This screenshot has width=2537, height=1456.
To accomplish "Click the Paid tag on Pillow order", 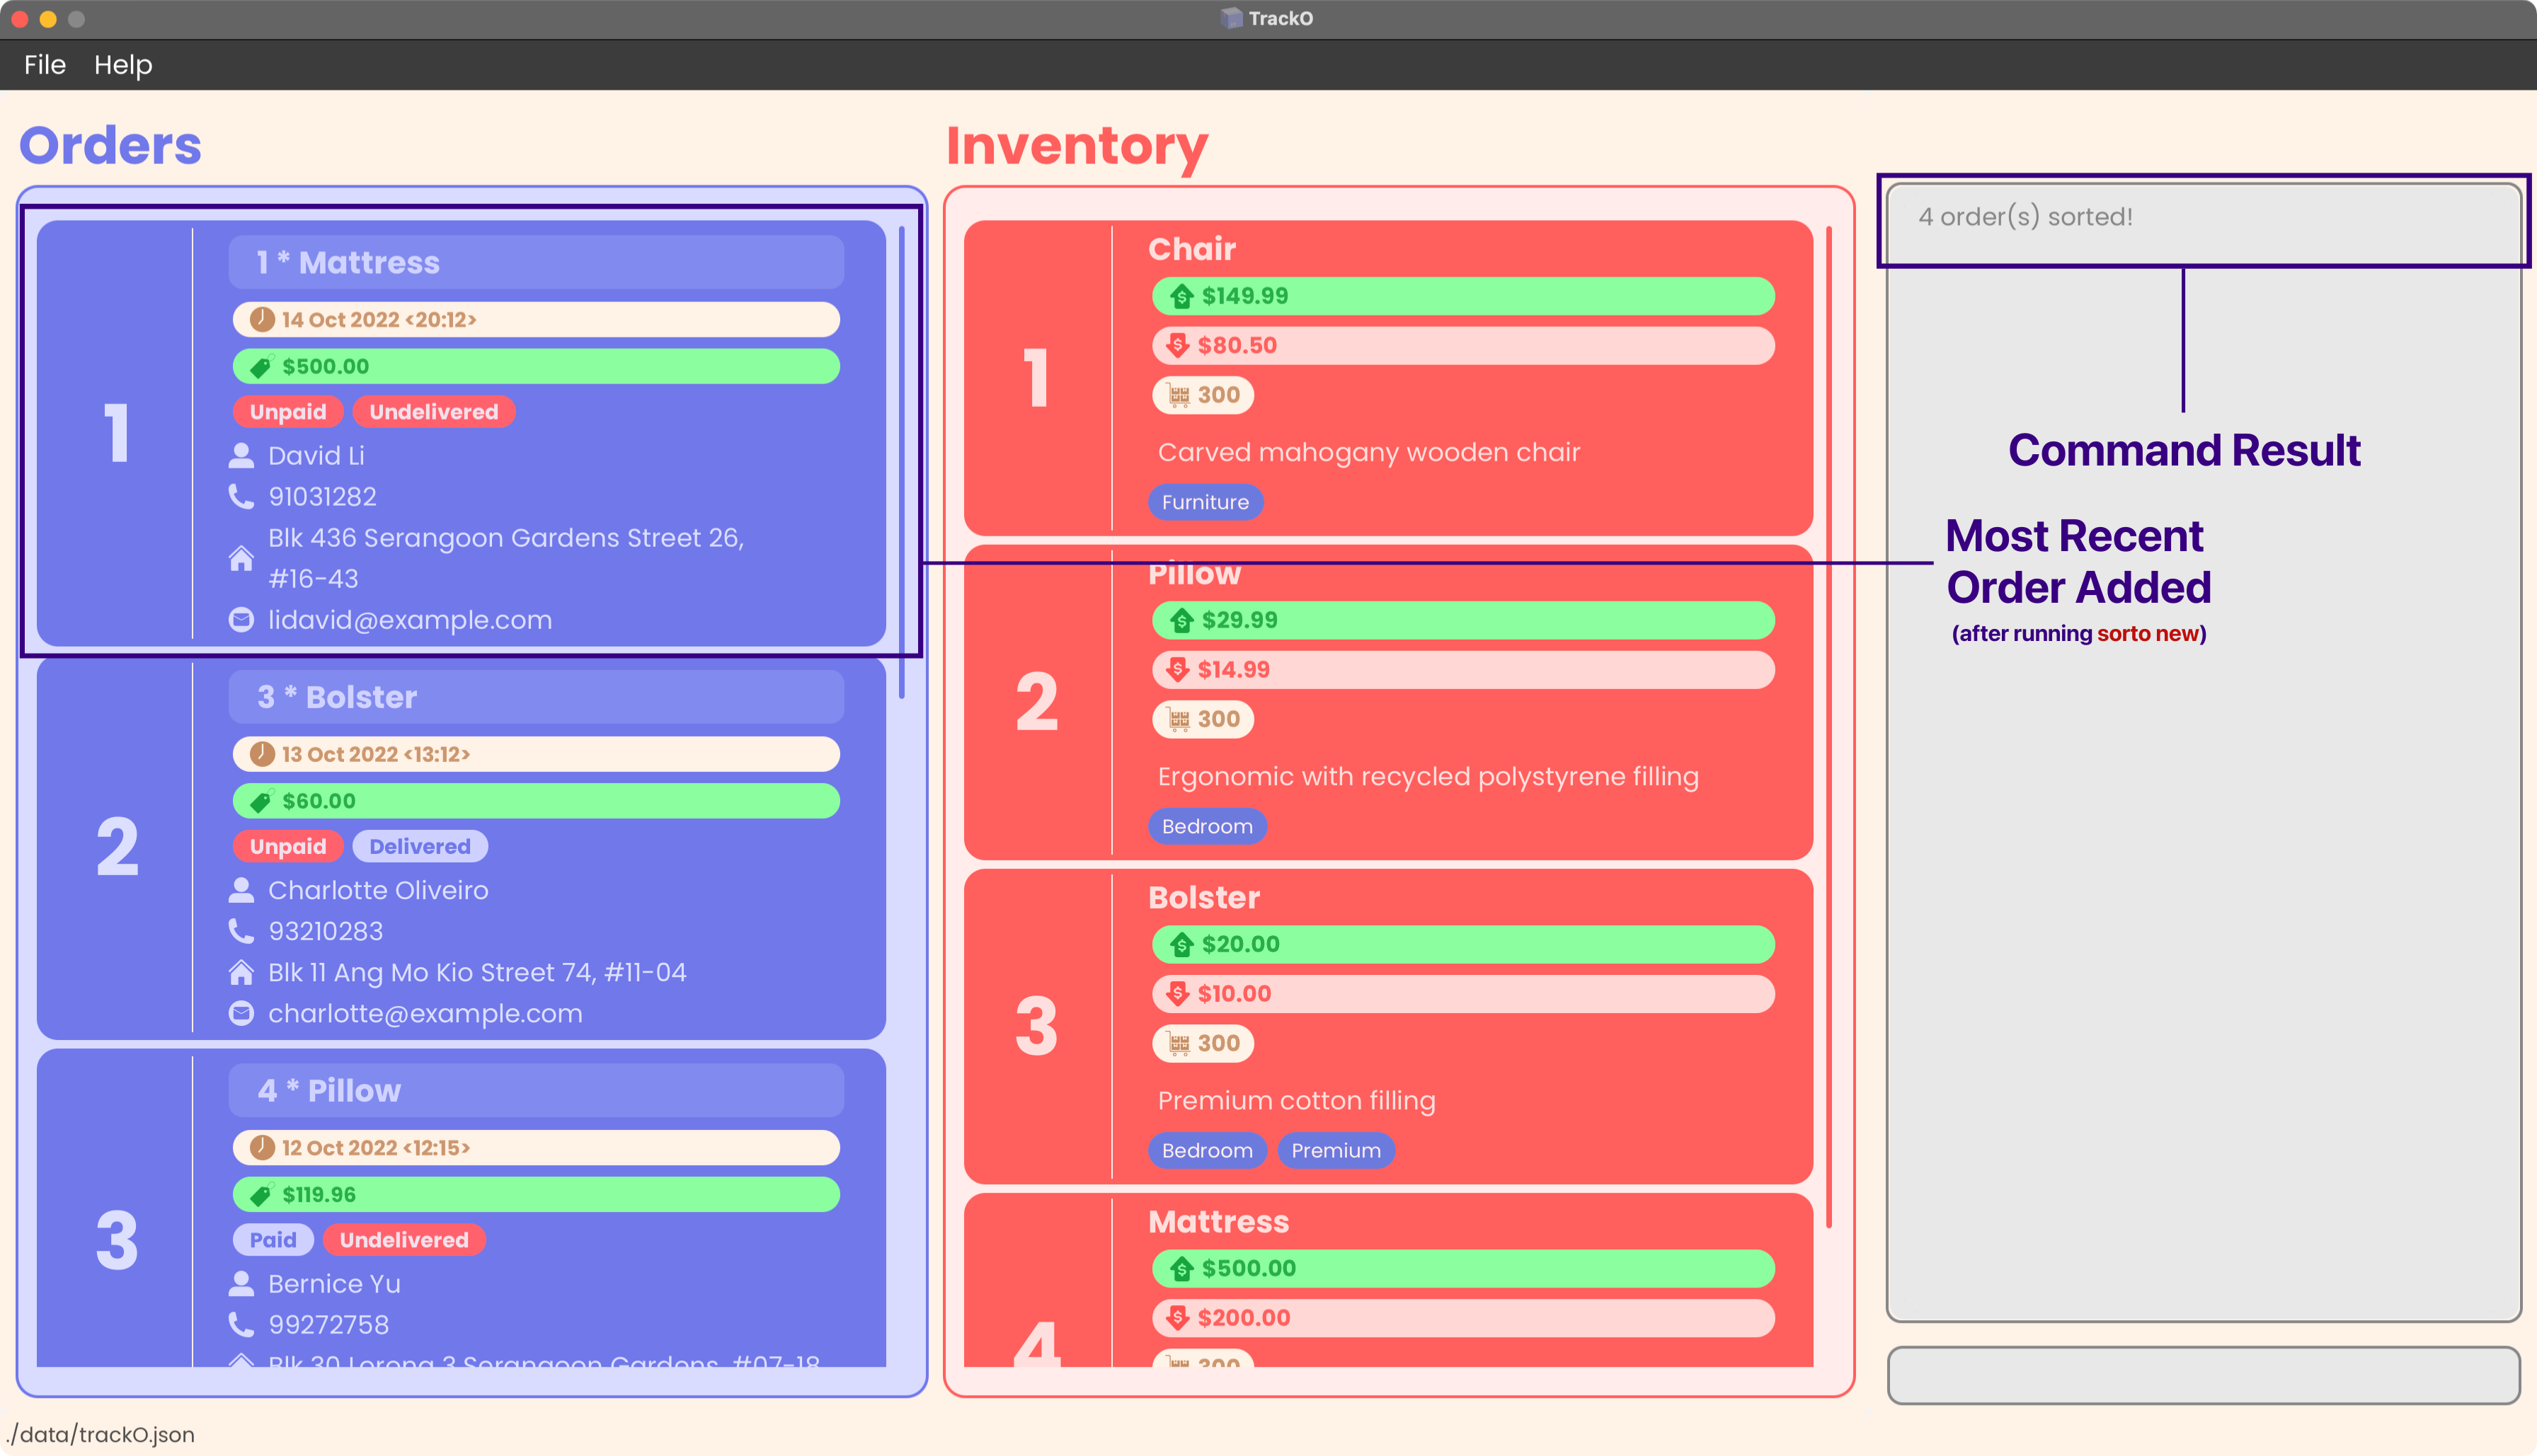I will pyautogui.click(x=273, y=1240).
